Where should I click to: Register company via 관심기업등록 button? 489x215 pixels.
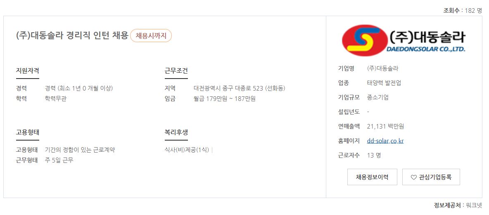click(x=431, y=177)
